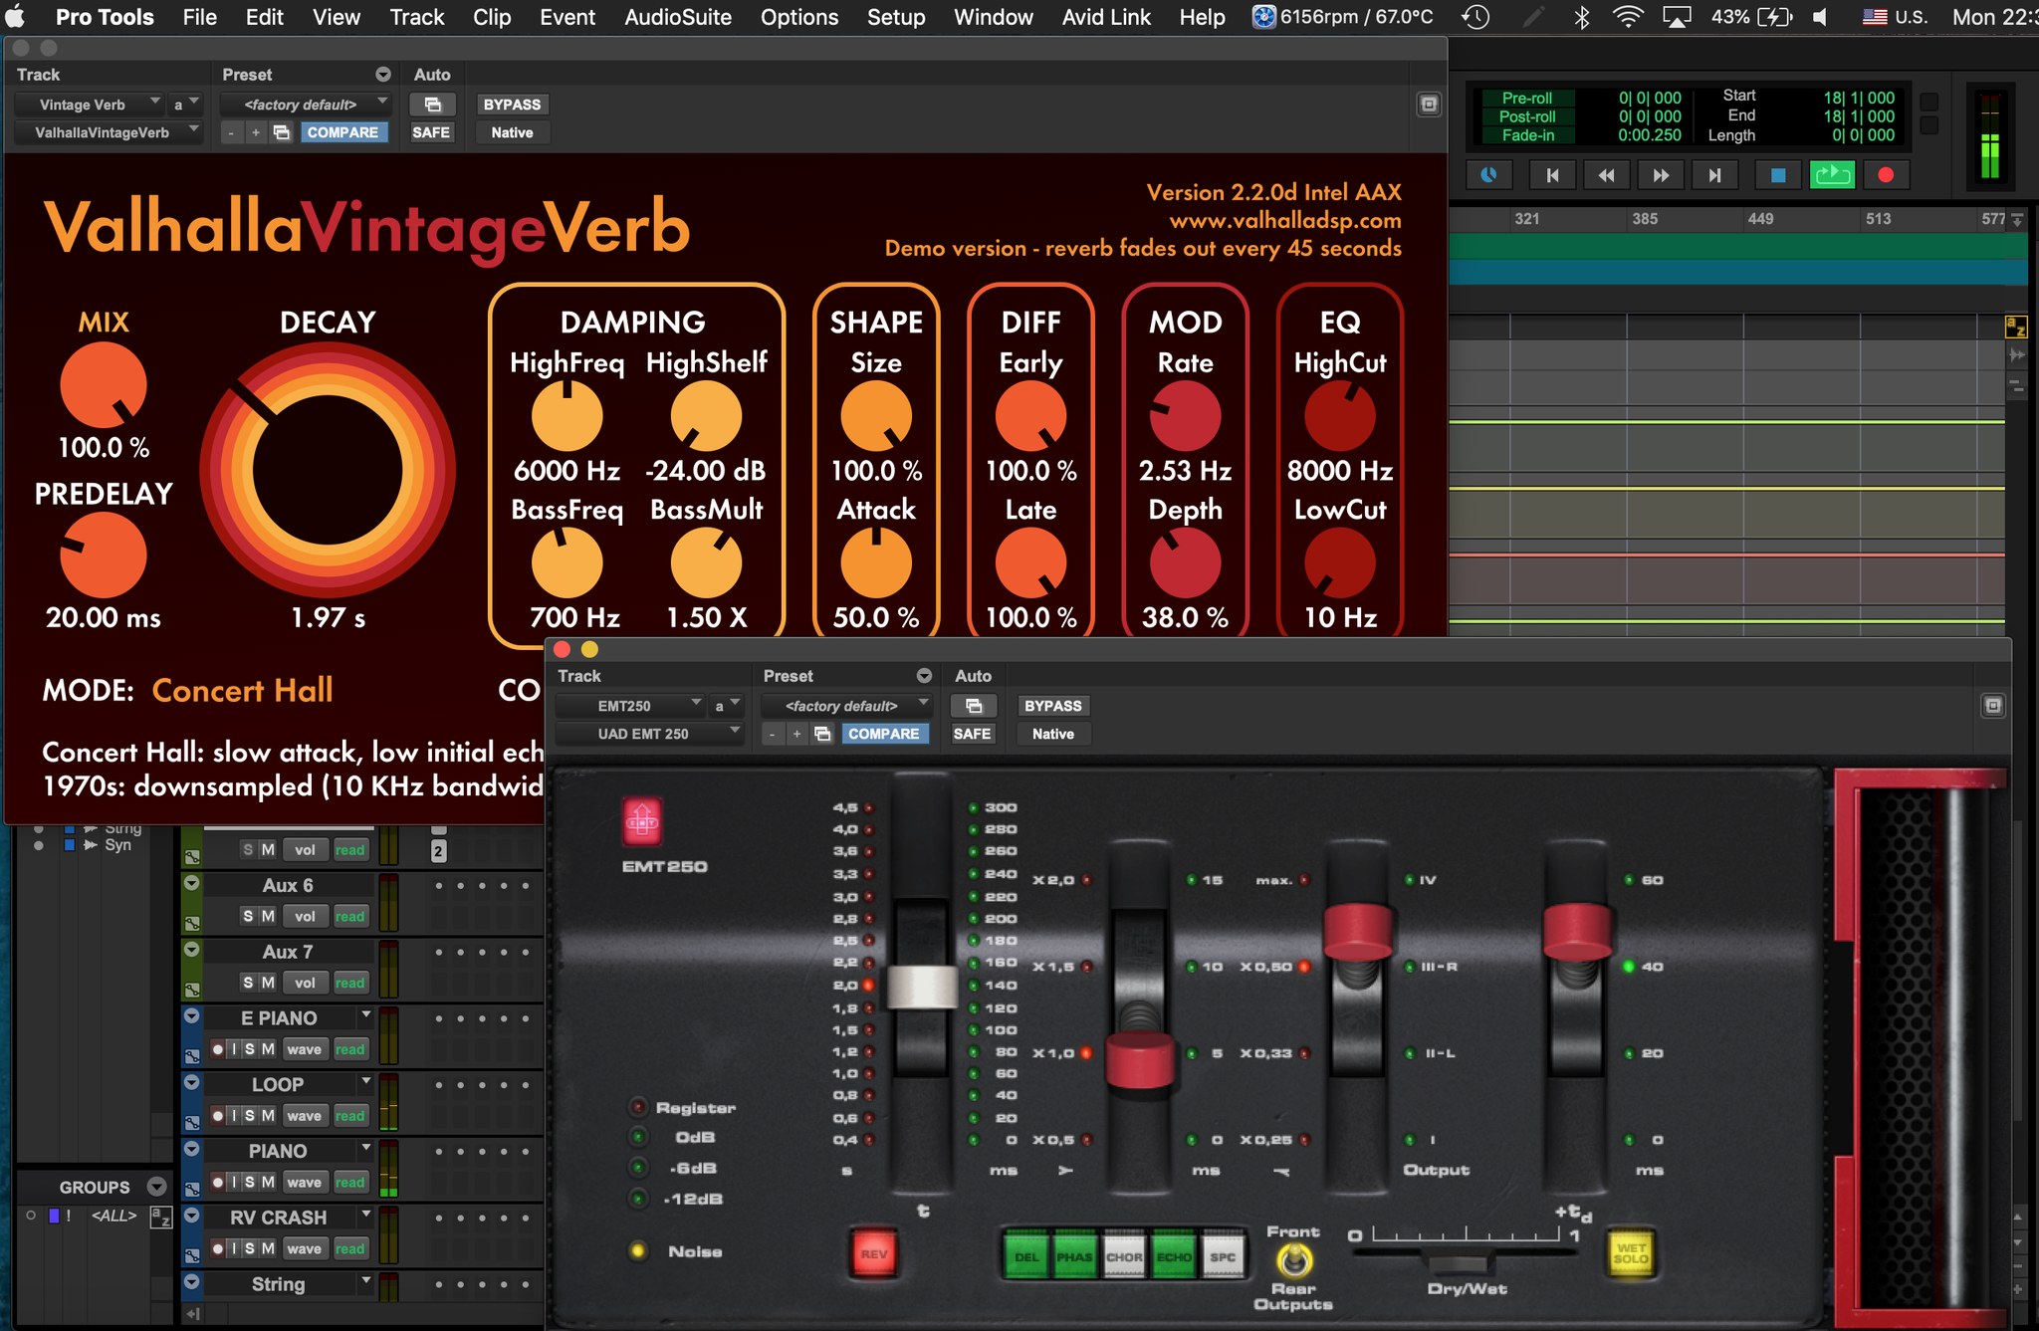Click the edit window a-z icon on timeline right edge

(x=2015, y=327)
